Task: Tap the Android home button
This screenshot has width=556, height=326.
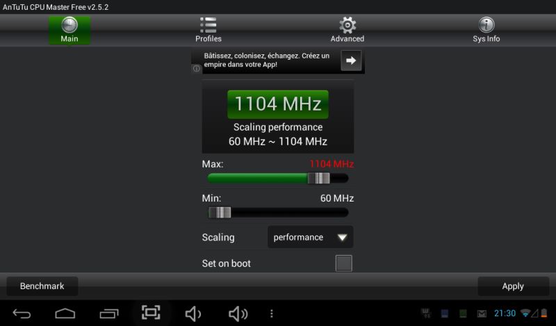Action: click(65, 313)
